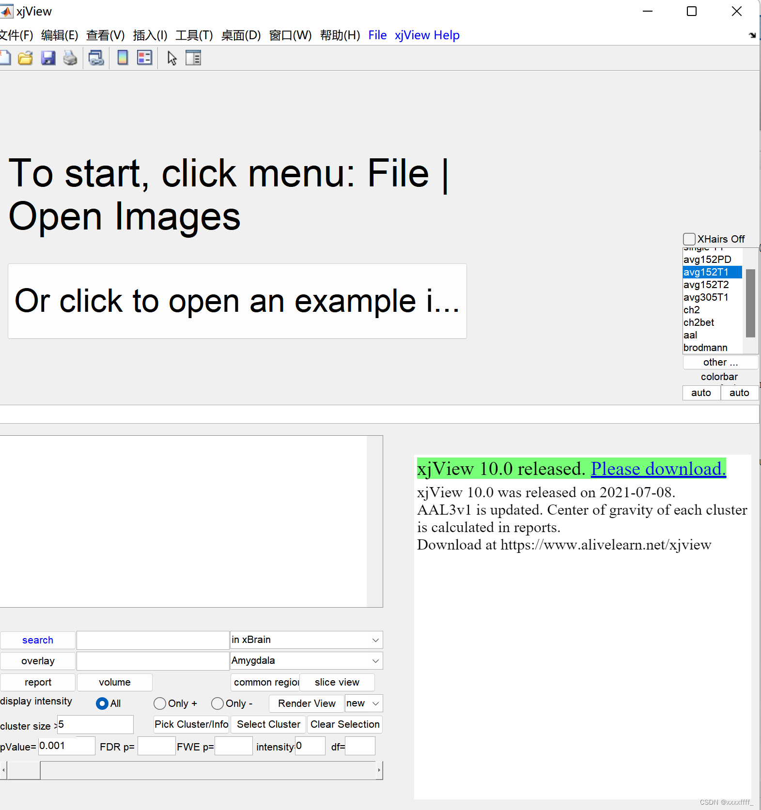The image size is (761, 810).
Task: Select avg152T1 in the template list
Action: (712, 272)
